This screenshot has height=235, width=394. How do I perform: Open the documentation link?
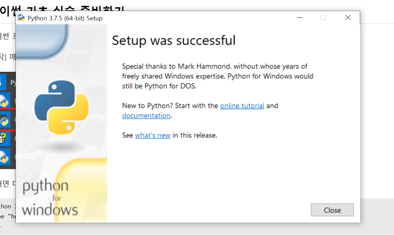point(146,116)
